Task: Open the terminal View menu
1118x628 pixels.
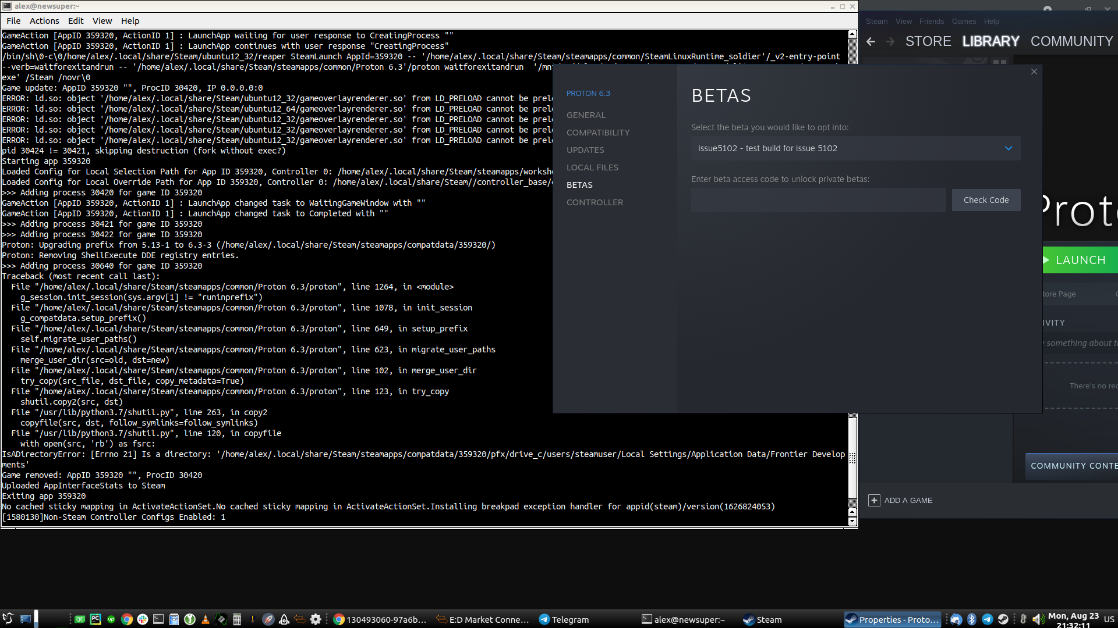Action: coord(102,21)
